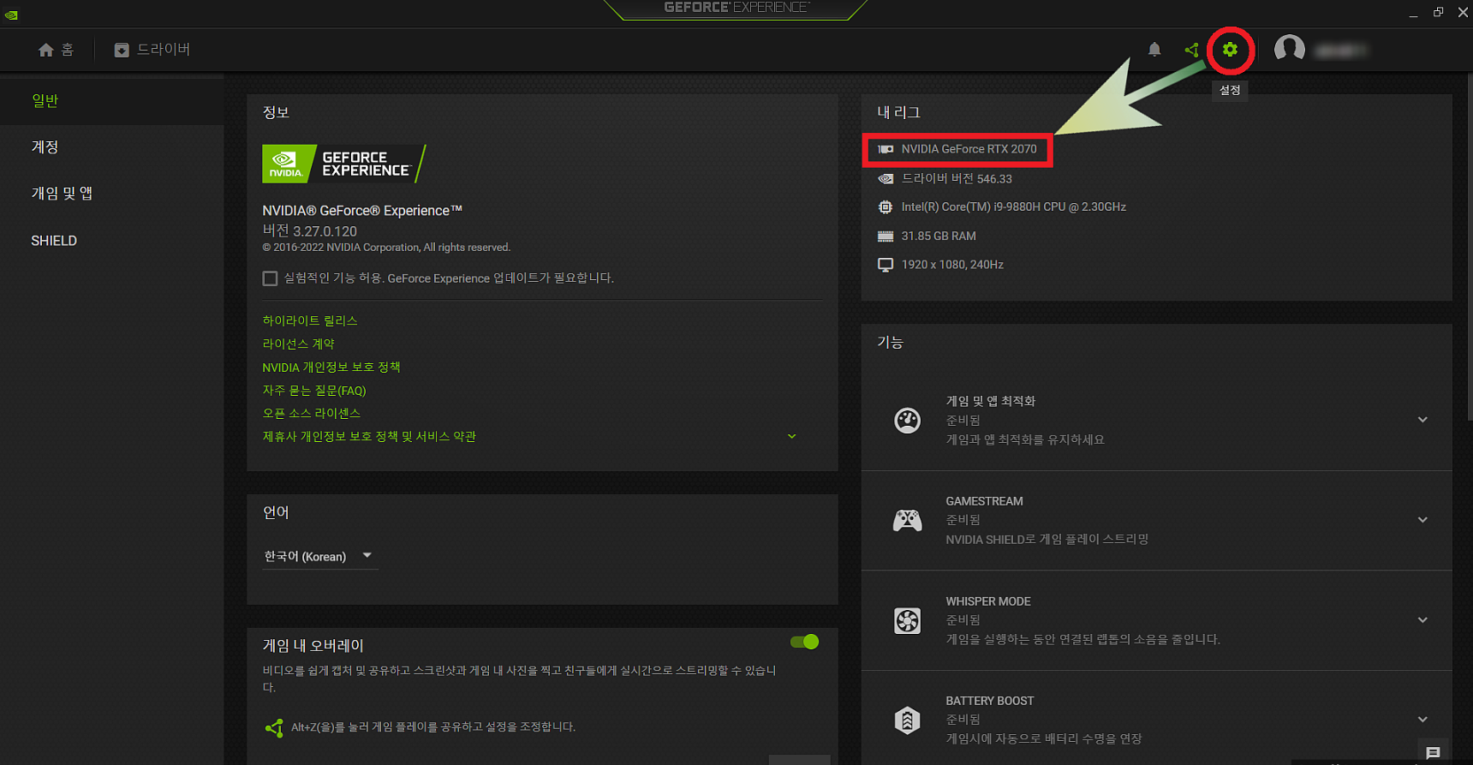Open the 드라이버 drivers tab

click(152, 50)
